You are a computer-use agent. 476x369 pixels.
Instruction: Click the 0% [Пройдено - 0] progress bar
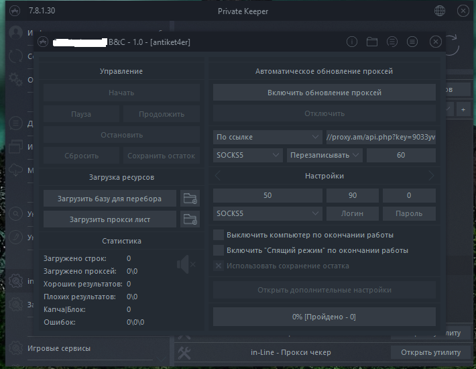point(324,316)
